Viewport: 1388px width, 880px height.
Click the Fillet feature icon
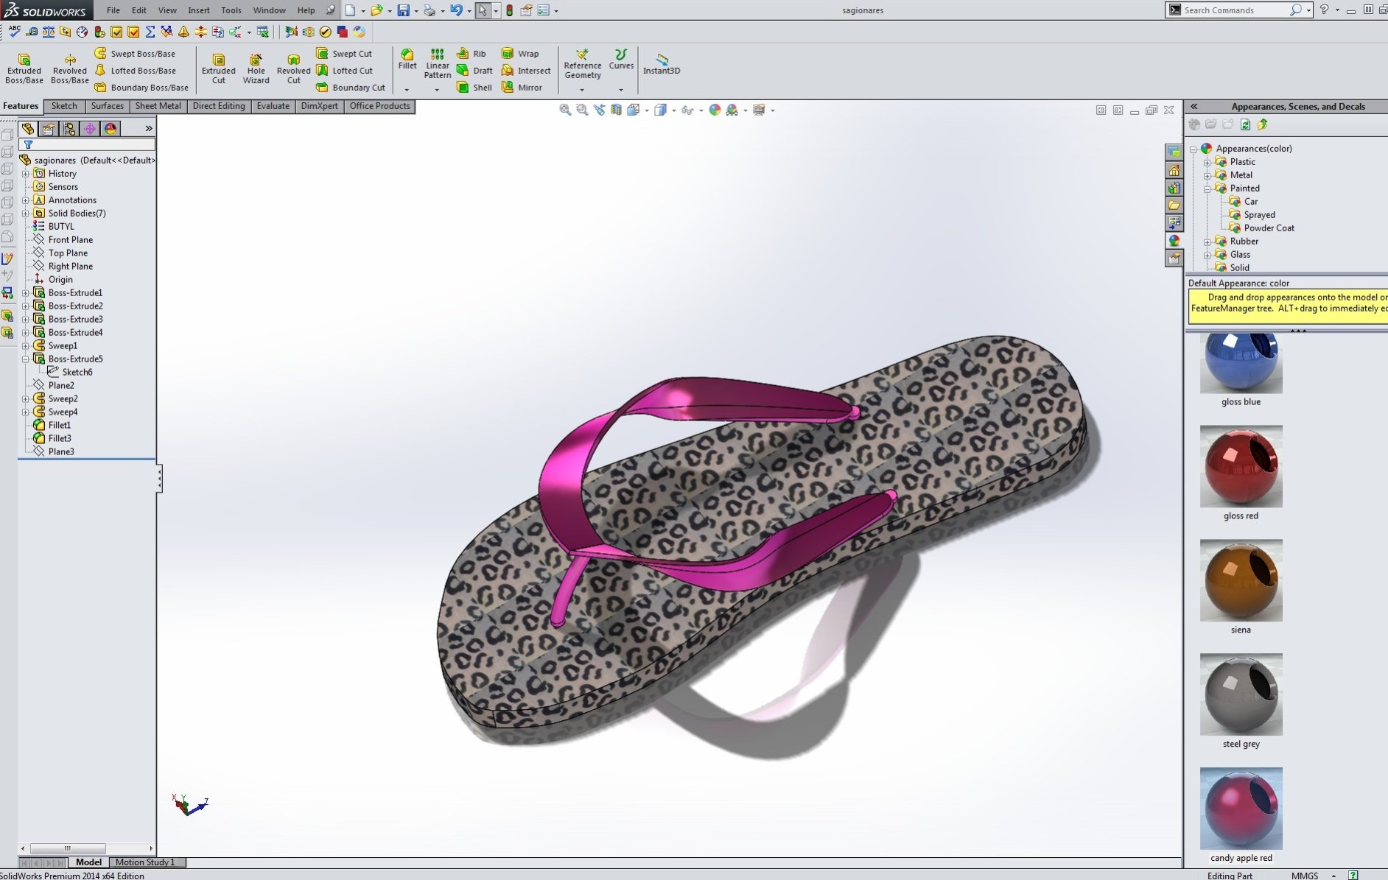[407, 59]
